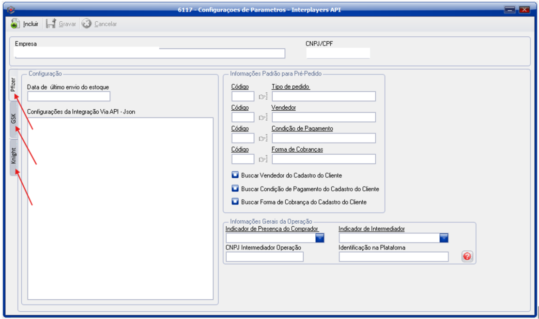Open lookup icon beside Forma de Cobranças
This screenshot has width=539, height=319.
(263, 159)
